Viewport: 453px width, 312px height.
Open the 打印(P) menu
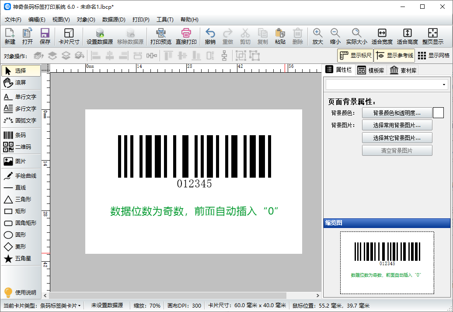[141, 20]
